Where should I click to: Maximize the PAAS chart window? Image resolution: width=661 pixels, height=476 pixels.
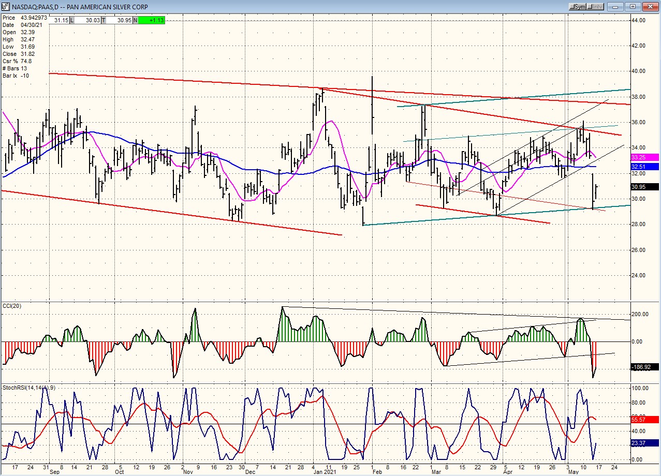click(633, 6)
